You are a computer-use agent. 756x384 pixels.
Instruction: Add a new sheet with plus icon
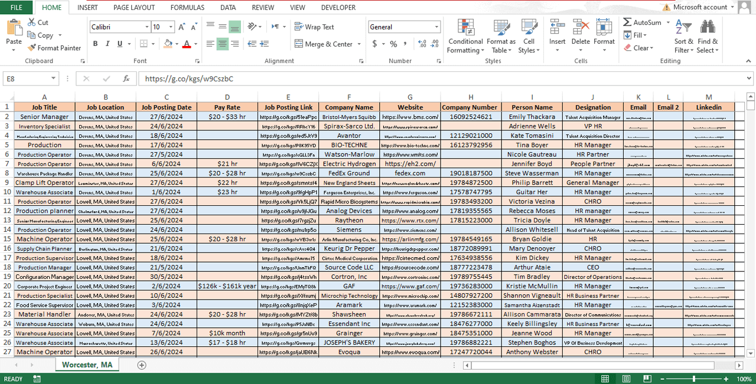[x=142, y=365]
